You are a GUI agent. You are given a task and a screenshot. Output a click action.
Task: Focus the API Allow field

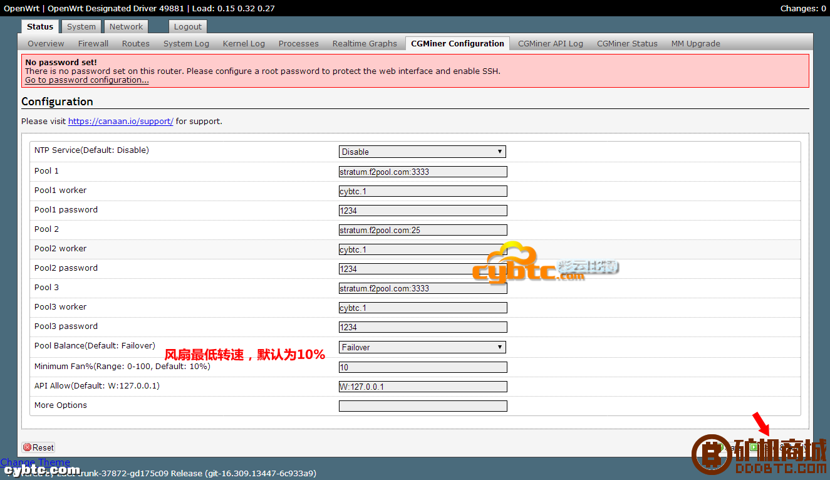(x=423, y=387)
